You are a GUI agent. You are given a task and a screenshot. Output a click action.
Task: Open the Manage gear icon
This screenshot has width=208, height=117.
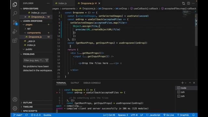[x=15, y=108]
